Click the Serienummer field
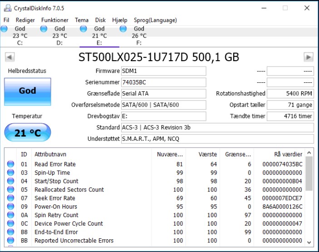The height and width of the screenshot is (252, 319). pos(163,82)
